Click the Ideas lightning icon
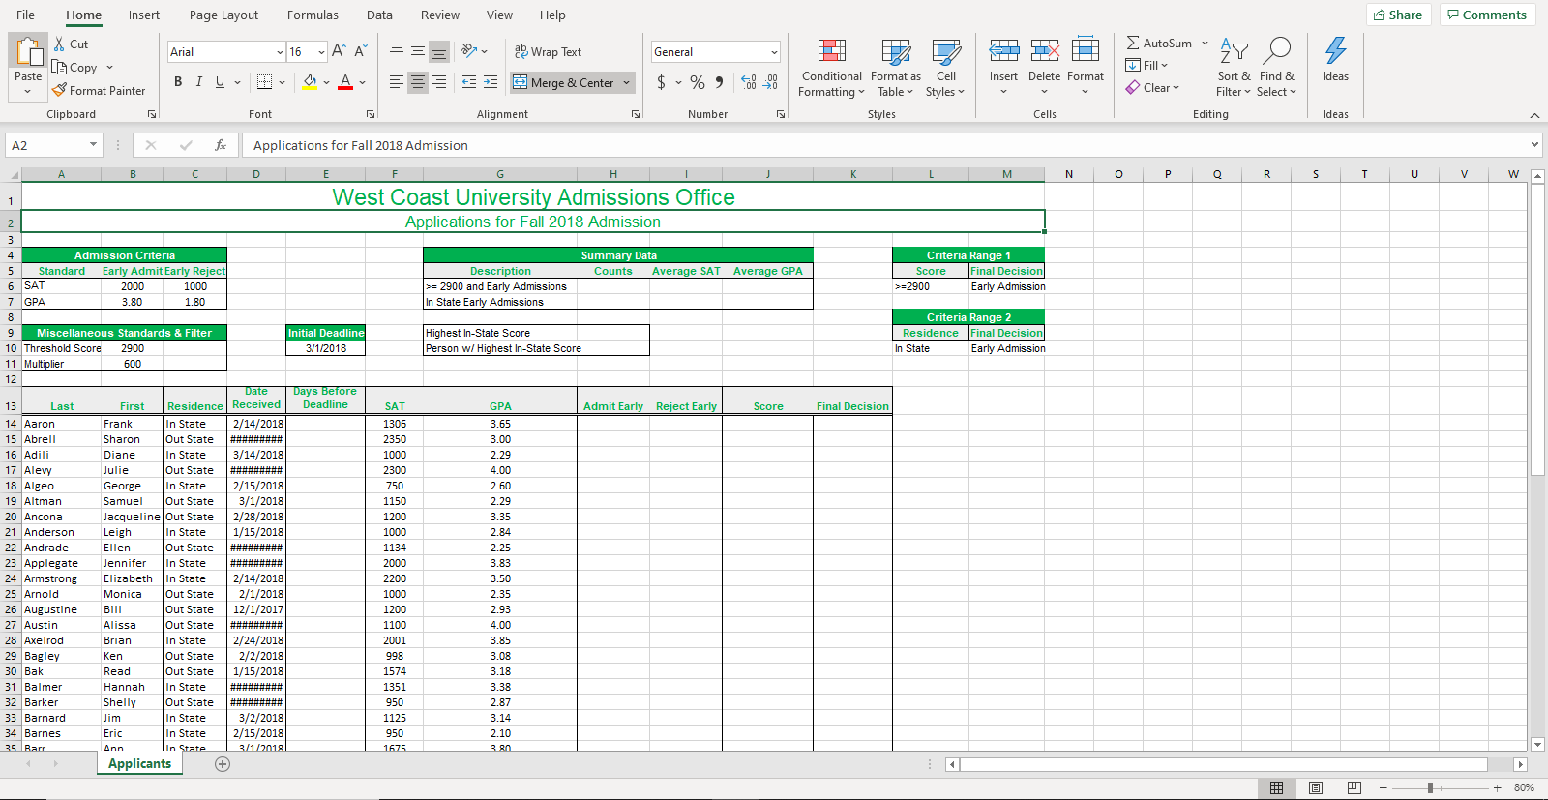This screenshot has width=1548, height=800. point(1335,51)
